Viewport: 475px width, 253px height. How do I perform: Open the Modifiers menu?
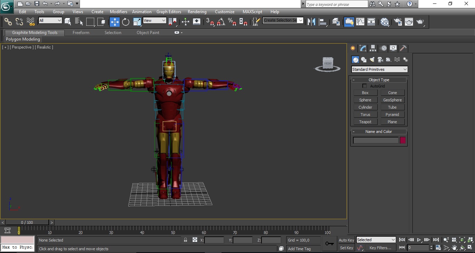point(119,12)
